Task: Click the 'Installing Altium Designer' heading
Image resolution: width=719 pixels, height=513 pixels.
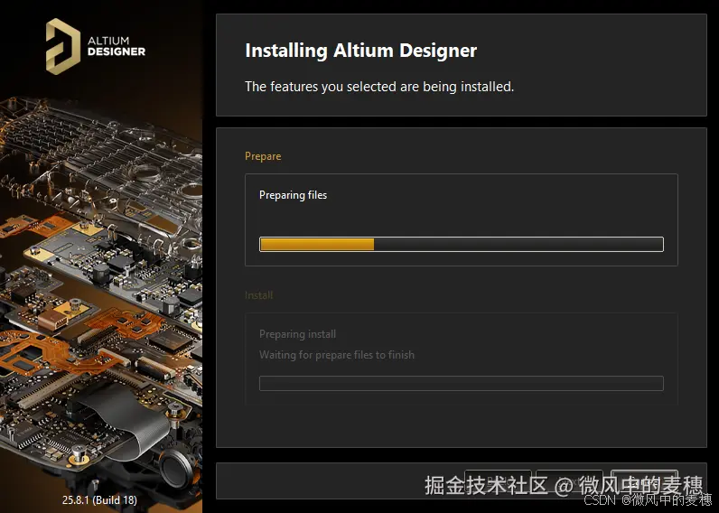Action: coord(361,51)
